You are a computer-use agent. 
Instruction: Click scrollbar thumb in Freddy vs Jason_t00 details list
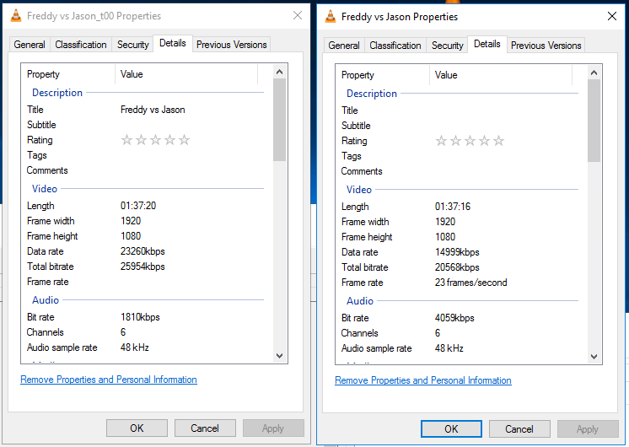[x=280, y=120]
